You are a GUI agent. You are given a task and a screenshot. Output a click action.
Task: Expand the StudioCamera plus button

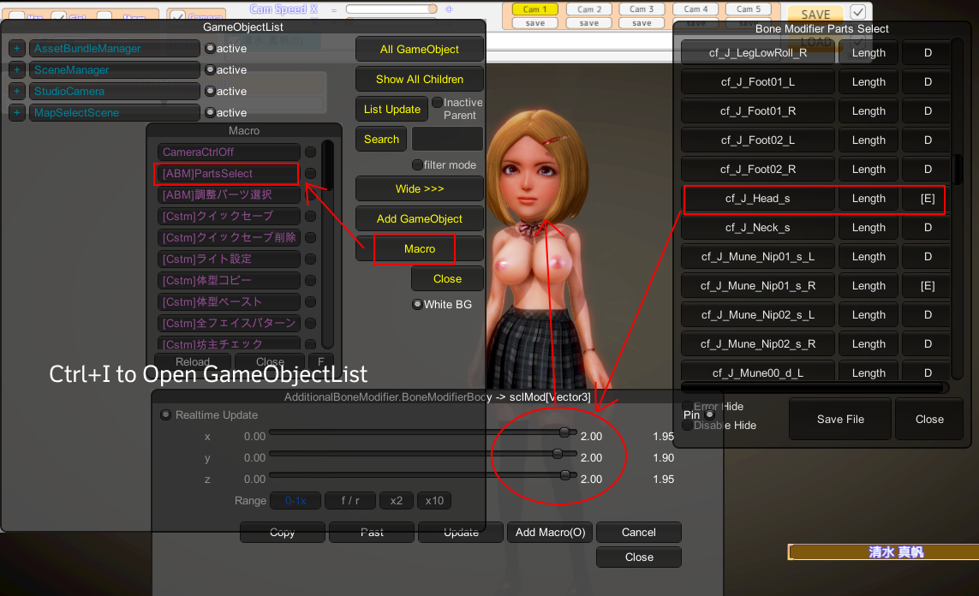click(17, 91)
